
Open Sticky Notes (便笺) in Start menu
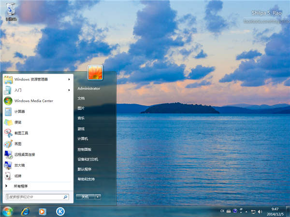point(18,122)
